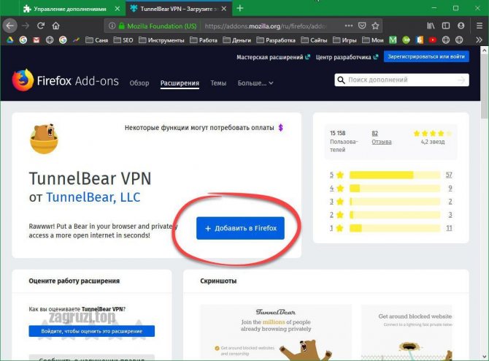Open the Library icon in toolbar
489x361 pixels.
(x=431, y=26)
